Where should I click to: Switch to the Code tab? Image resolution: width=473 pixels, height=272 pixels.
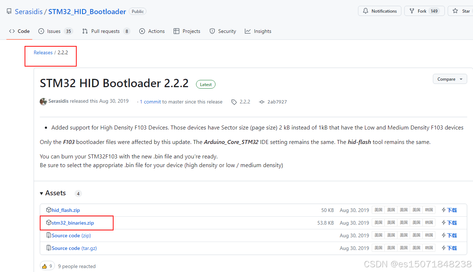[x=20, y=31]
